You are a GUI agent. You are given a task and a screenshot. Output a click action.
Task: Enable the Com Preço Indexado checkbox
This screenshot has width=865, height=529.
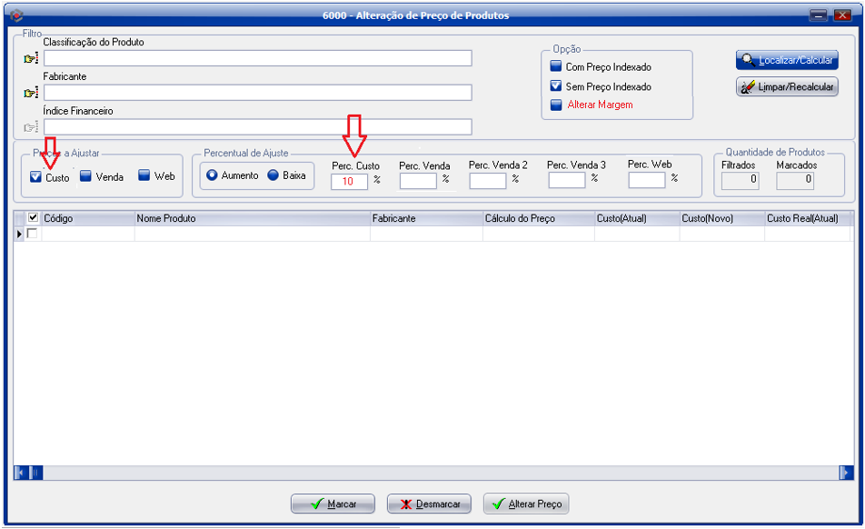point(556,67)
